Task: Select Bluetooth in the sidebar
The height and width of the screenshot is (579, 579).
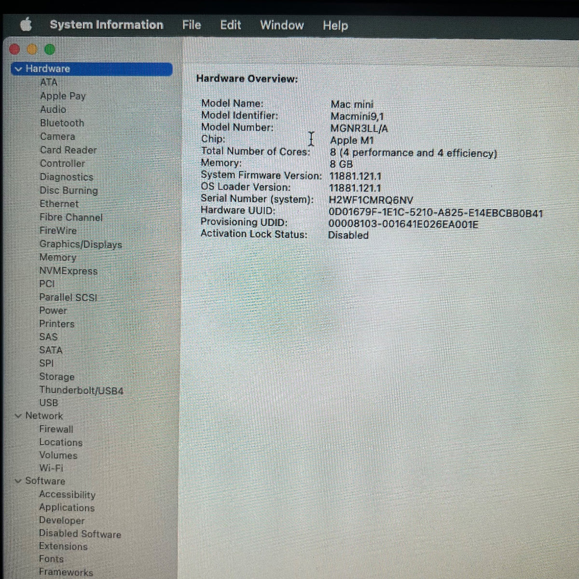Action: tap(62, 123)
